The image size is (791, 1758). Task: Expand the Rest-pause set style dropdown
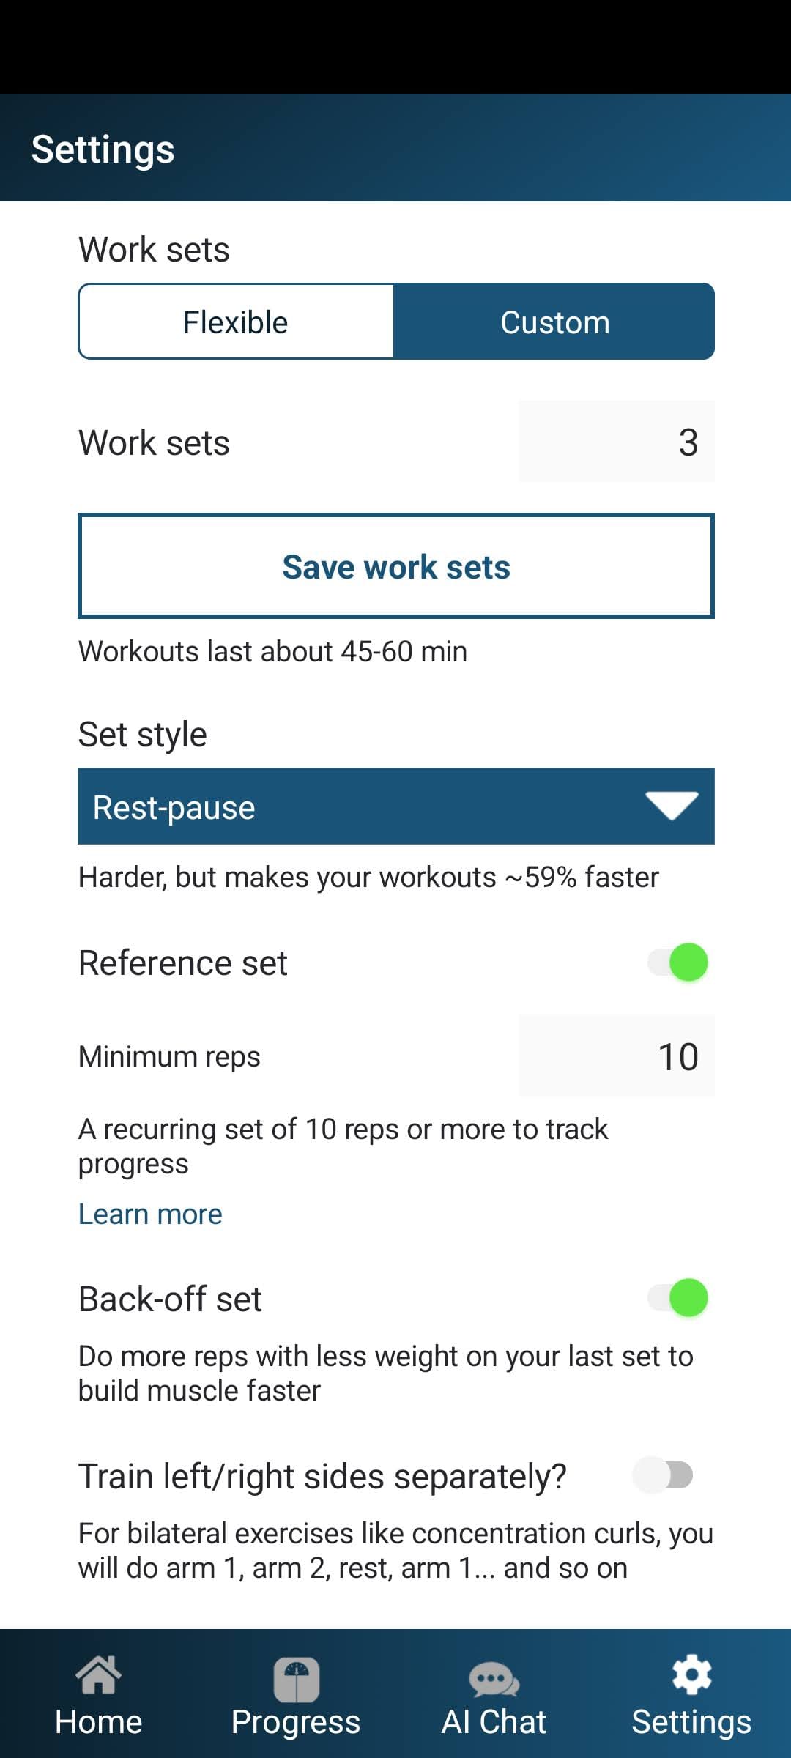(x=396, y=806)
